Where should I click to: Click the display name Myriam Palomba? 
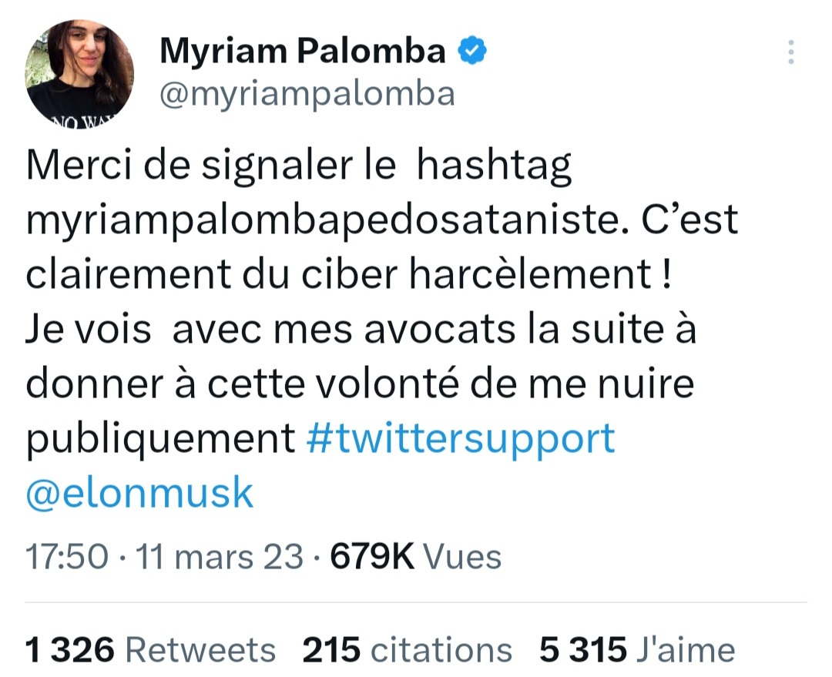[x=303, y=52]
